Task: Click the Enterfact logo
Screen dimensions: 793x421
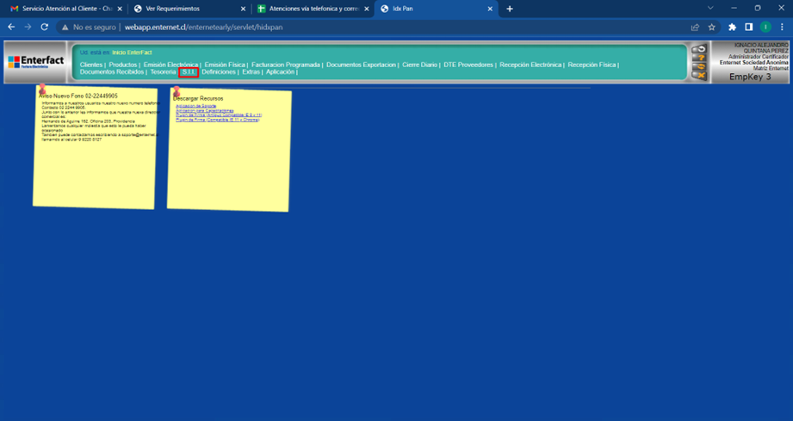Action: coord(34,62)
